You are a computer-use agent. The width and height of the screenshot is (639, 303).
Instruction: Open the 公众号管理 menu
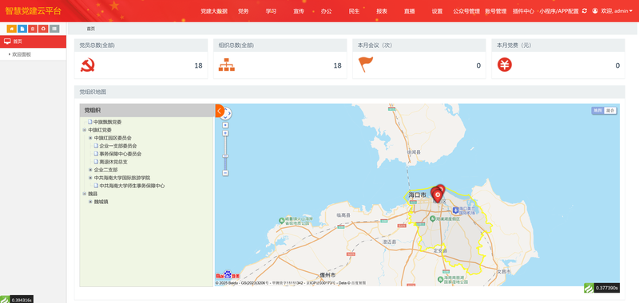tap(466, 11)
